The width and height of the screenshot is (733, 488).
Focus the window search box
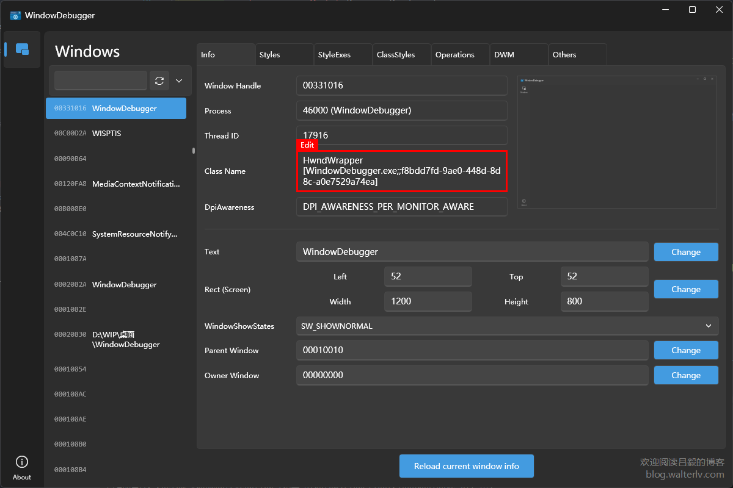[x=101, y=81]
